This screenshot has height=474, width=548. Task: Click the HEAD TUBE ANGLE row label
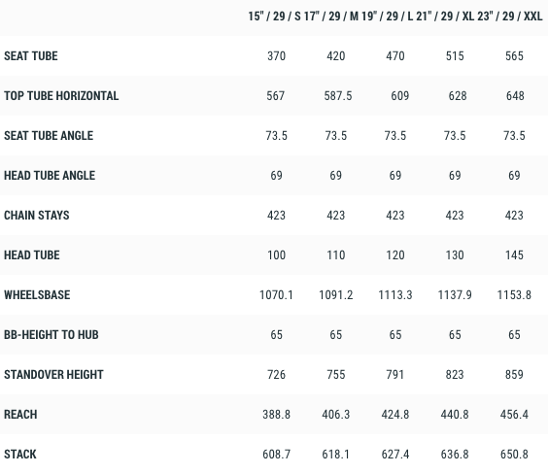point(50,176)
